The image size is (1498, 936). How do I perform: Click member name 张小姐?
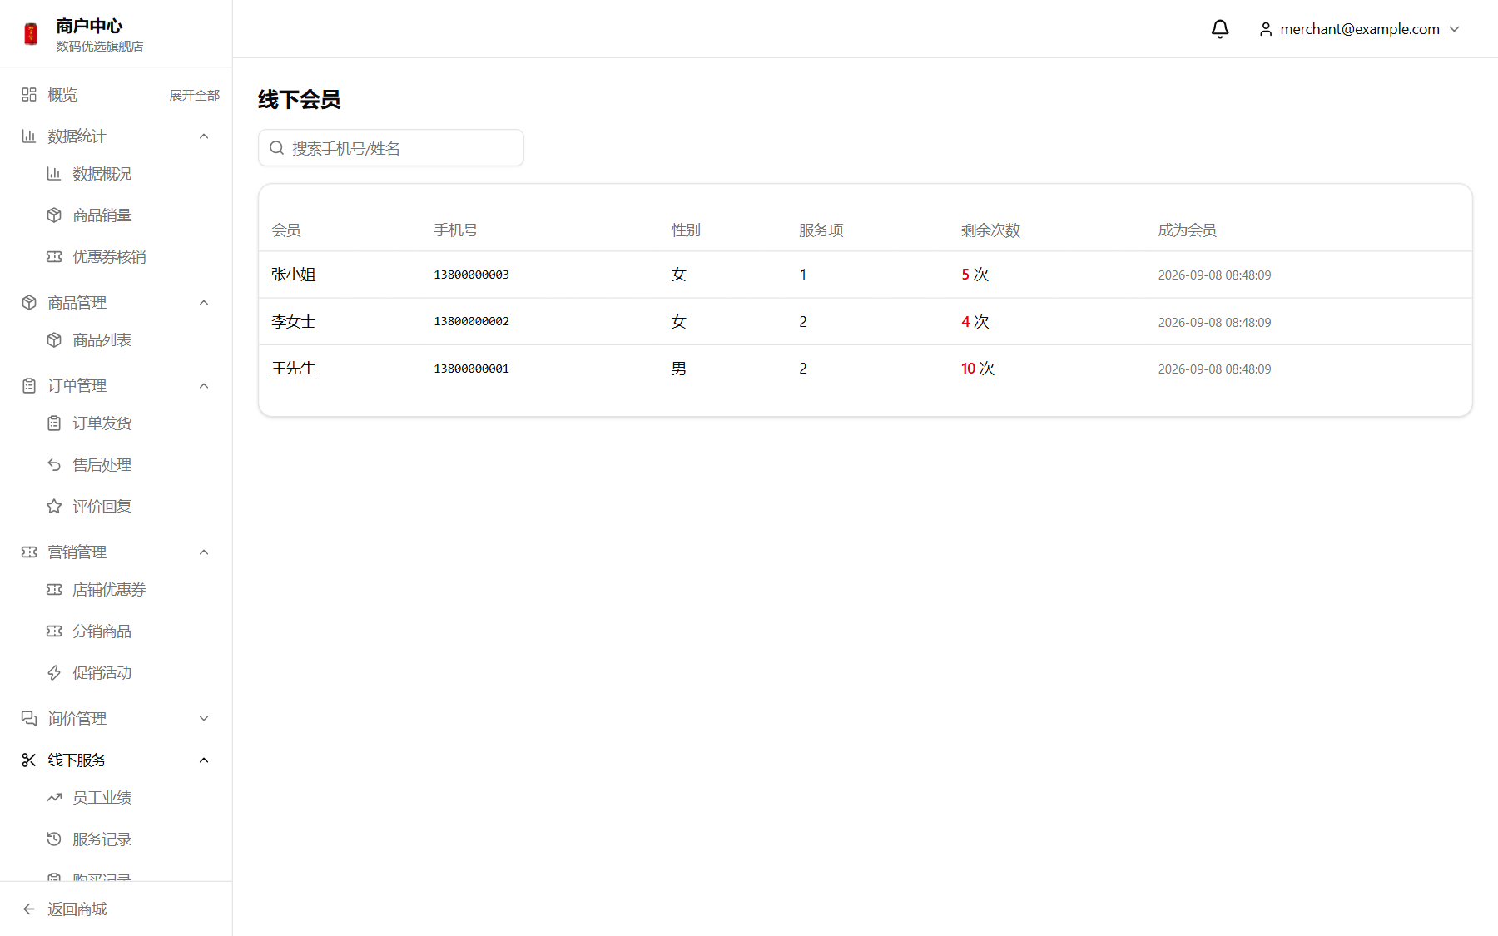[x=294, y=275]
